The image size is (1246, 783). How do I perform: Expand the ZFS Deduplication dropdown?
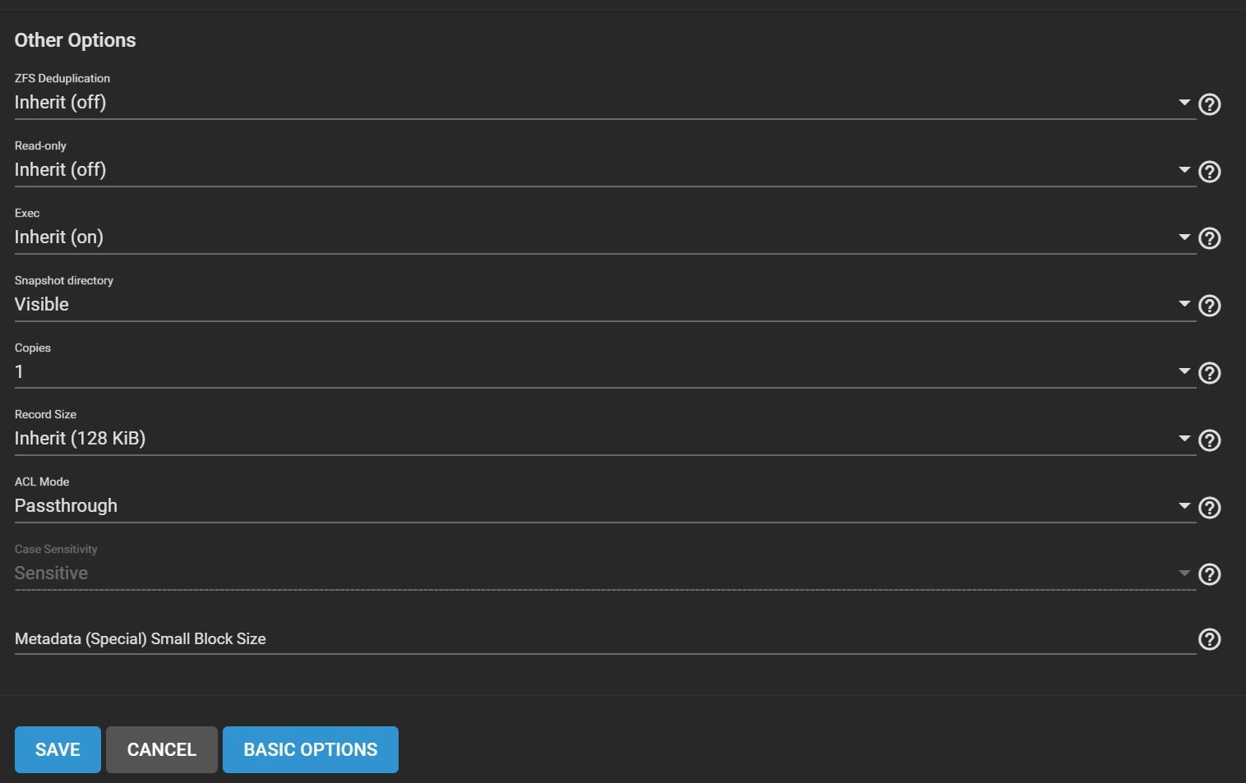[x=604, y=103]
